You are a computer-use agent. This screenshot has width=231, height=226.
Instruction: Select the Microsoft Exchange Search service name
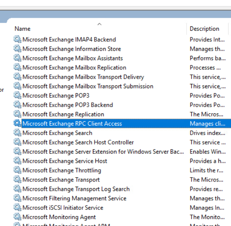point(57,133)
